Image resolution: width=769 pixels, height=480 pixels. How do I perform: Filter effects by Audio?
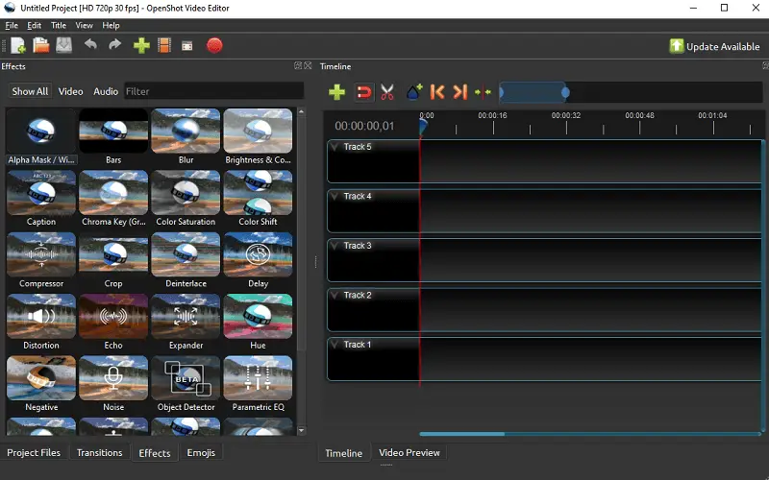pyautogui.click(x=106, y=91)
